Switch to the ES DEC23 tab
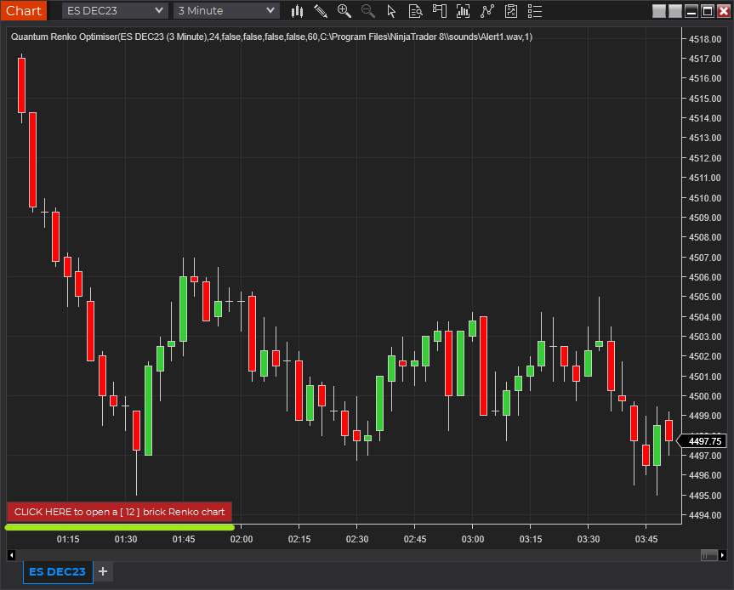 [x=58, y=571]
